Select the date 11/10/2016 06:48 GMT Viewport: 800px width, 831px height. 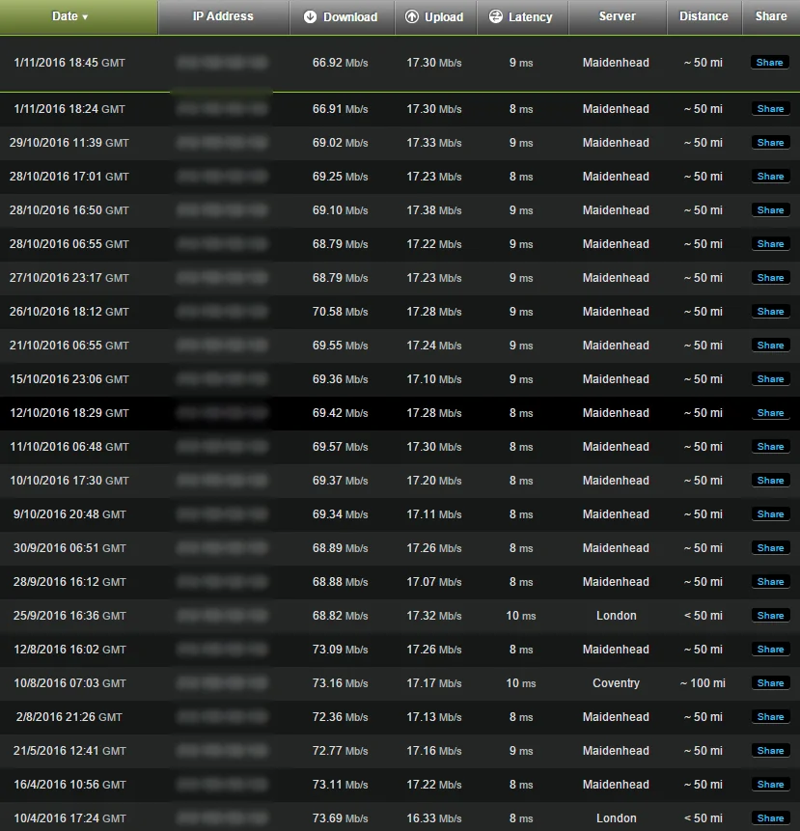[69, 447]
